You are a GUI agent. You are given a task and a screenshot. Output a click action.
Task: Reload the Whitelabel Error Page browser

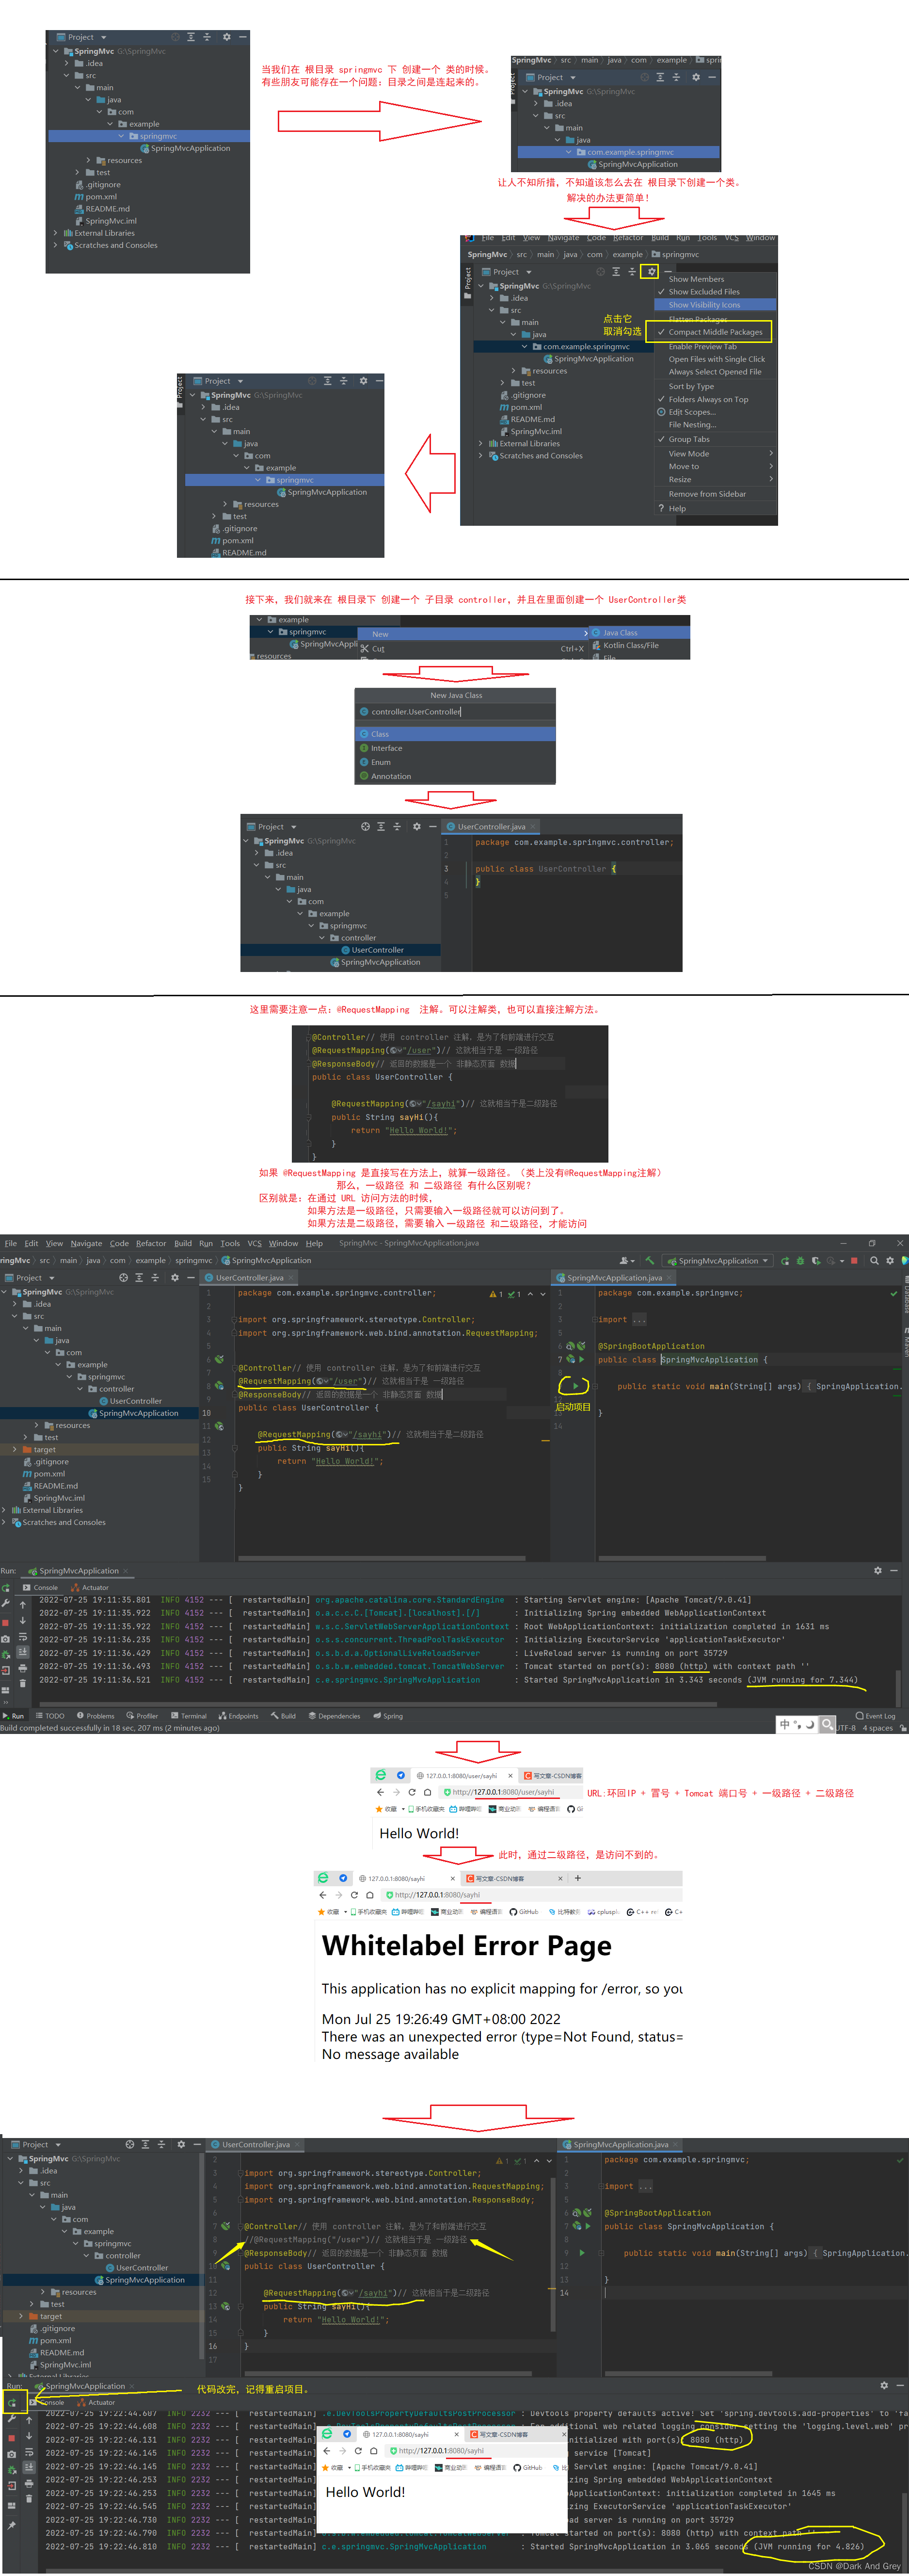point(354,1894)
